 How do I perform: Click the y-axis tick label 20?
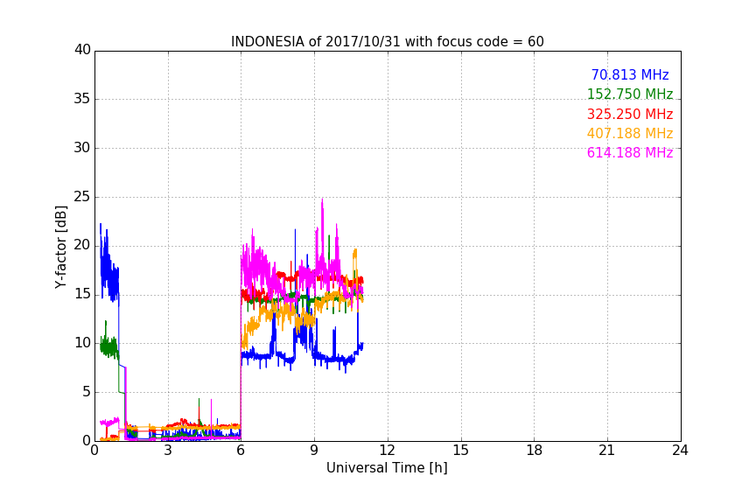click(82, 245)
